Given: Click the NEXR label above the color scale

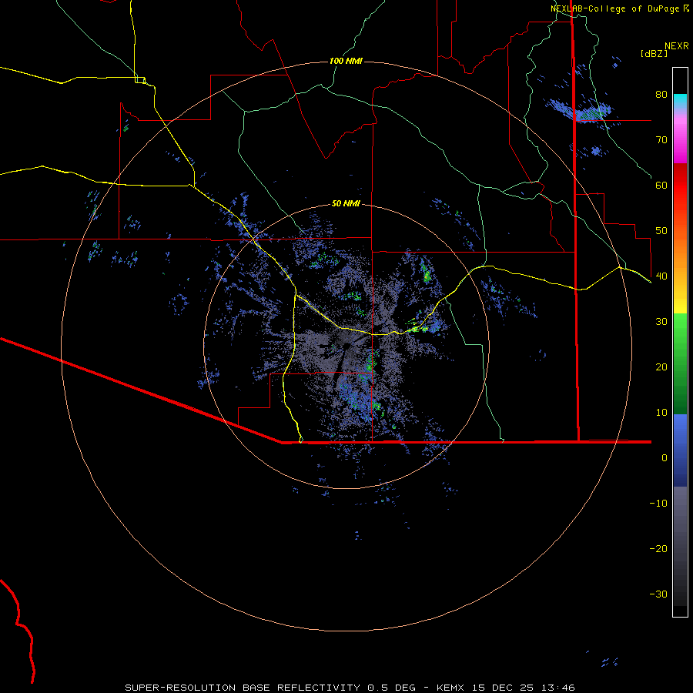Looking at the screenshot, I should 677,46.
